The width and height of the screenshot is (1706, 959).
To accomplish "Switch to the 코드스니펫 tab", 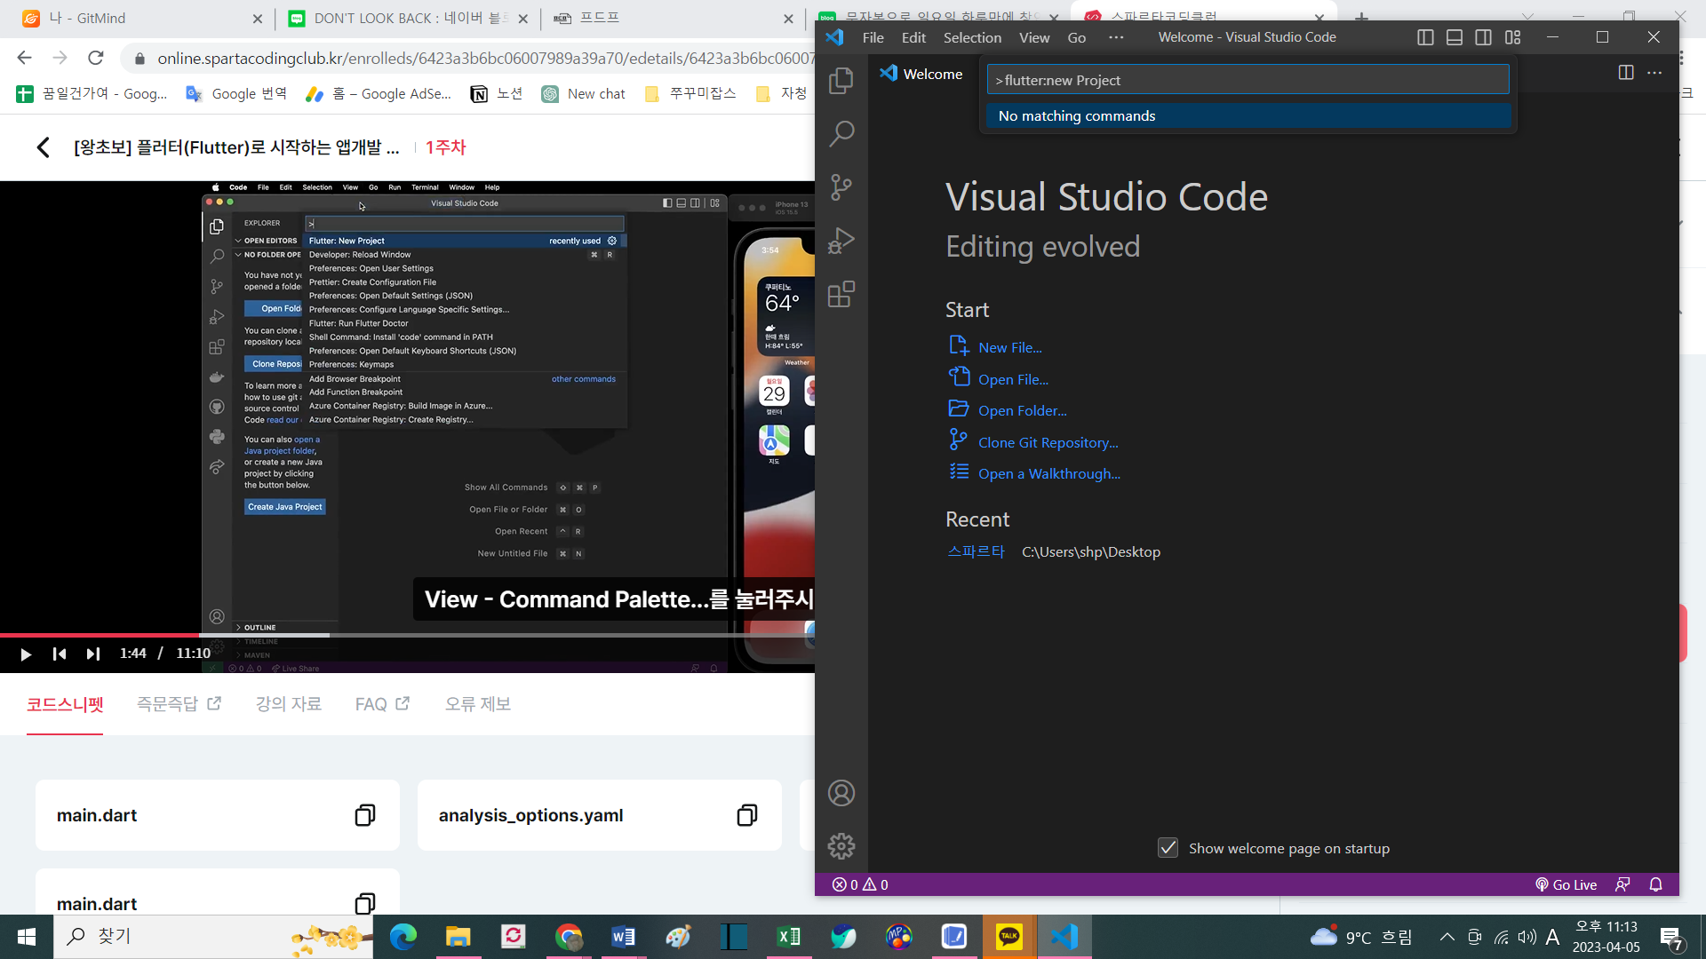I will (x=65, y=704).
